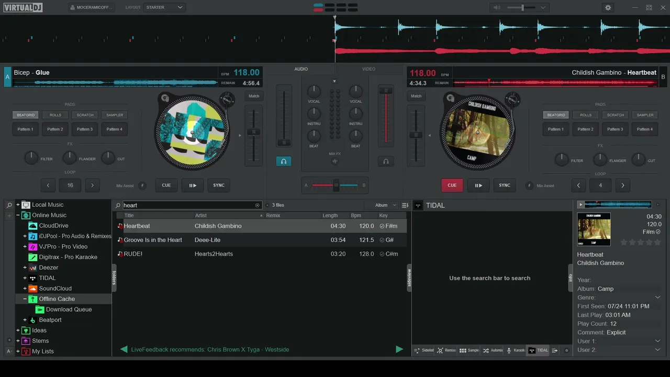Select the Beatport folder icon
Viewport: 670px width, 377px height.
pos(33,320)
